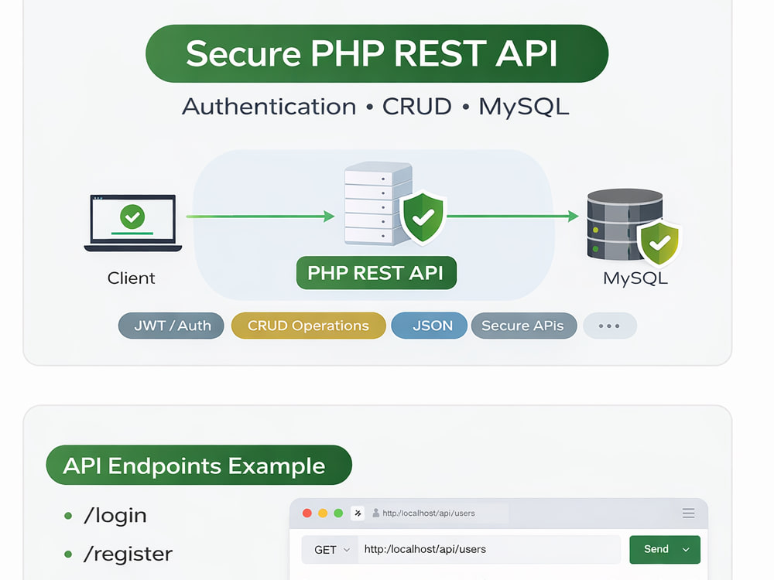This screenshot has height=580, width=774.
Task: Click the green checkmark on laptop screen
Action: [132, 217]
